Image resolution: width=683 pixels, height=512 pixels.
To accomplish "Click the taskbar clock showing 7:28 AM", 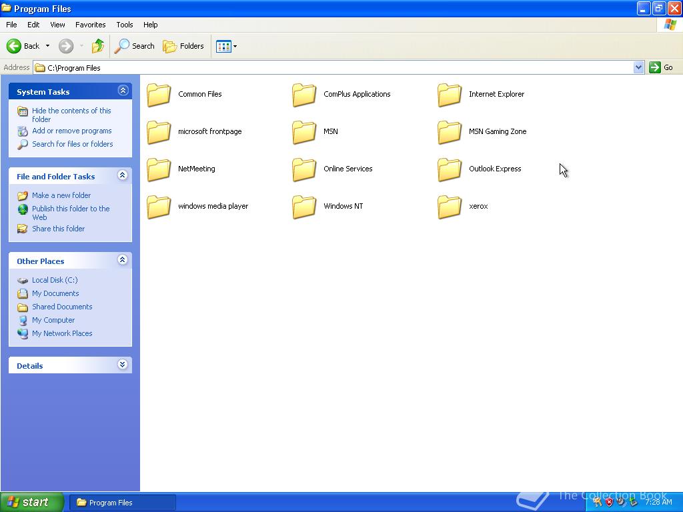I will click(x=658, y=502).
